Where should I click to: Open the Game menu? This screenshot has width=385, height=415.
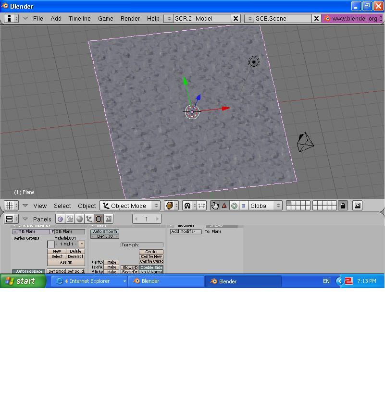pos(106,19)
